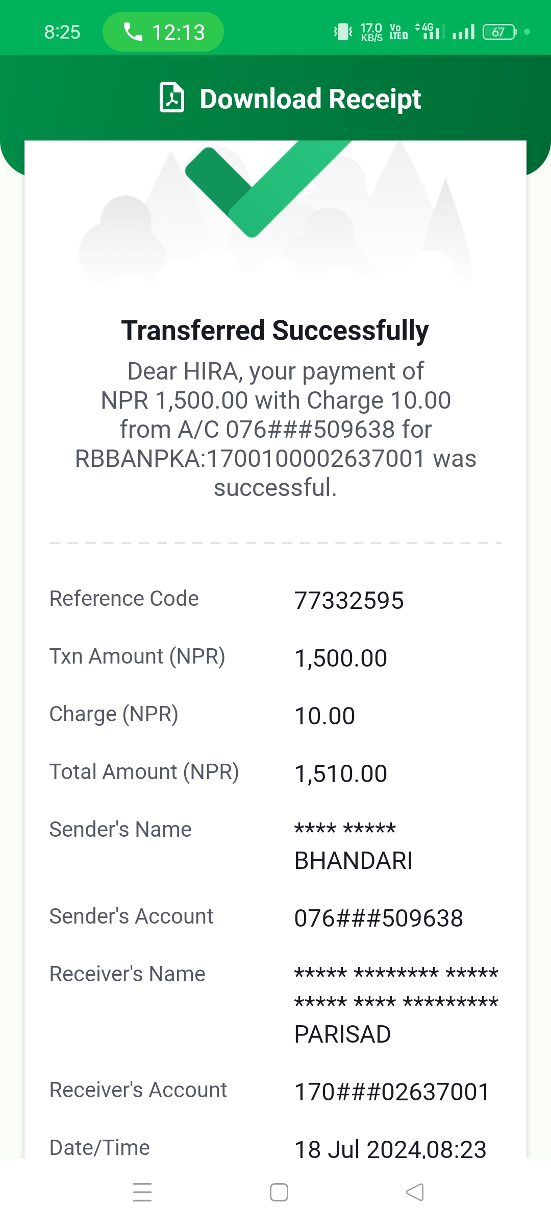This screenshot has height=1226, width=551.
Task: Tap the 4G signal strength icon
Action: point(430,32)
